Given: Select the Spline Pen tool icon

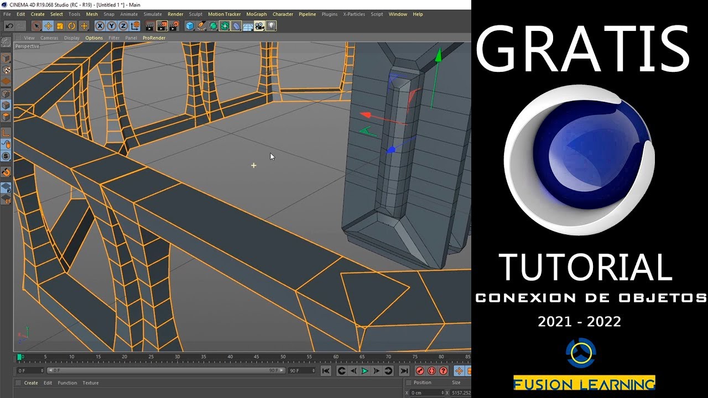Looking at the screenshot, I should pos(201,25).
